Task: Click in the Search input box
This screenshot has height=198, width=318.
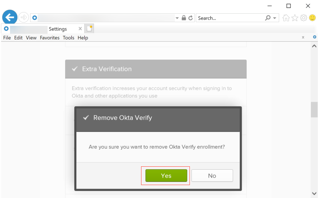Action: (x=230, y=18)
